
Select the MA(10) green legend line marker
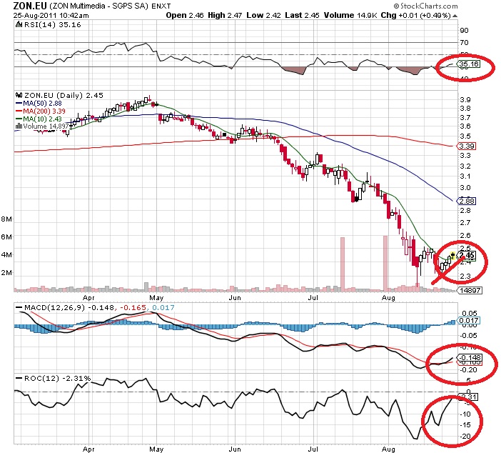point(19,119)
